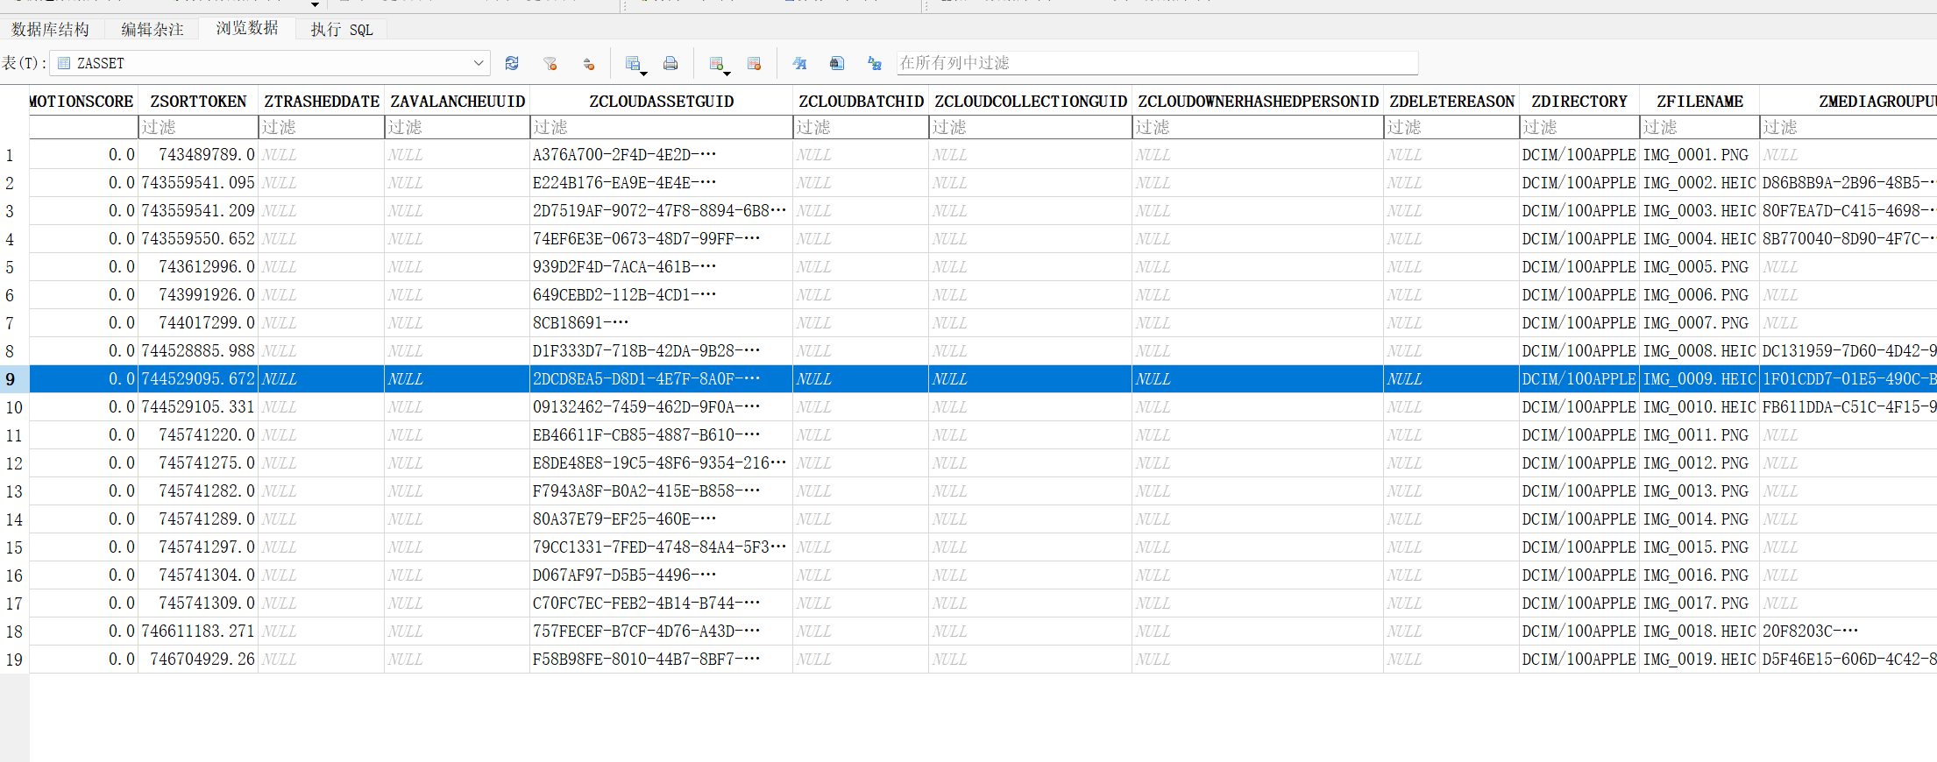Sort by the ZSORTTOKEN column header
Screen dimensions: 1937x762
coord(198,102)
